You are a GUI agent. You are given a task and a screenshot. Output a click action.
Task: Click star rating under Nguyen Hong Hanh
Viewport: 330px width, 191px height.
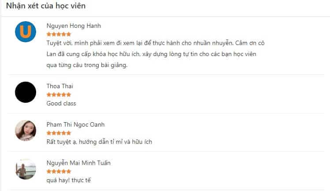(59, 34)
